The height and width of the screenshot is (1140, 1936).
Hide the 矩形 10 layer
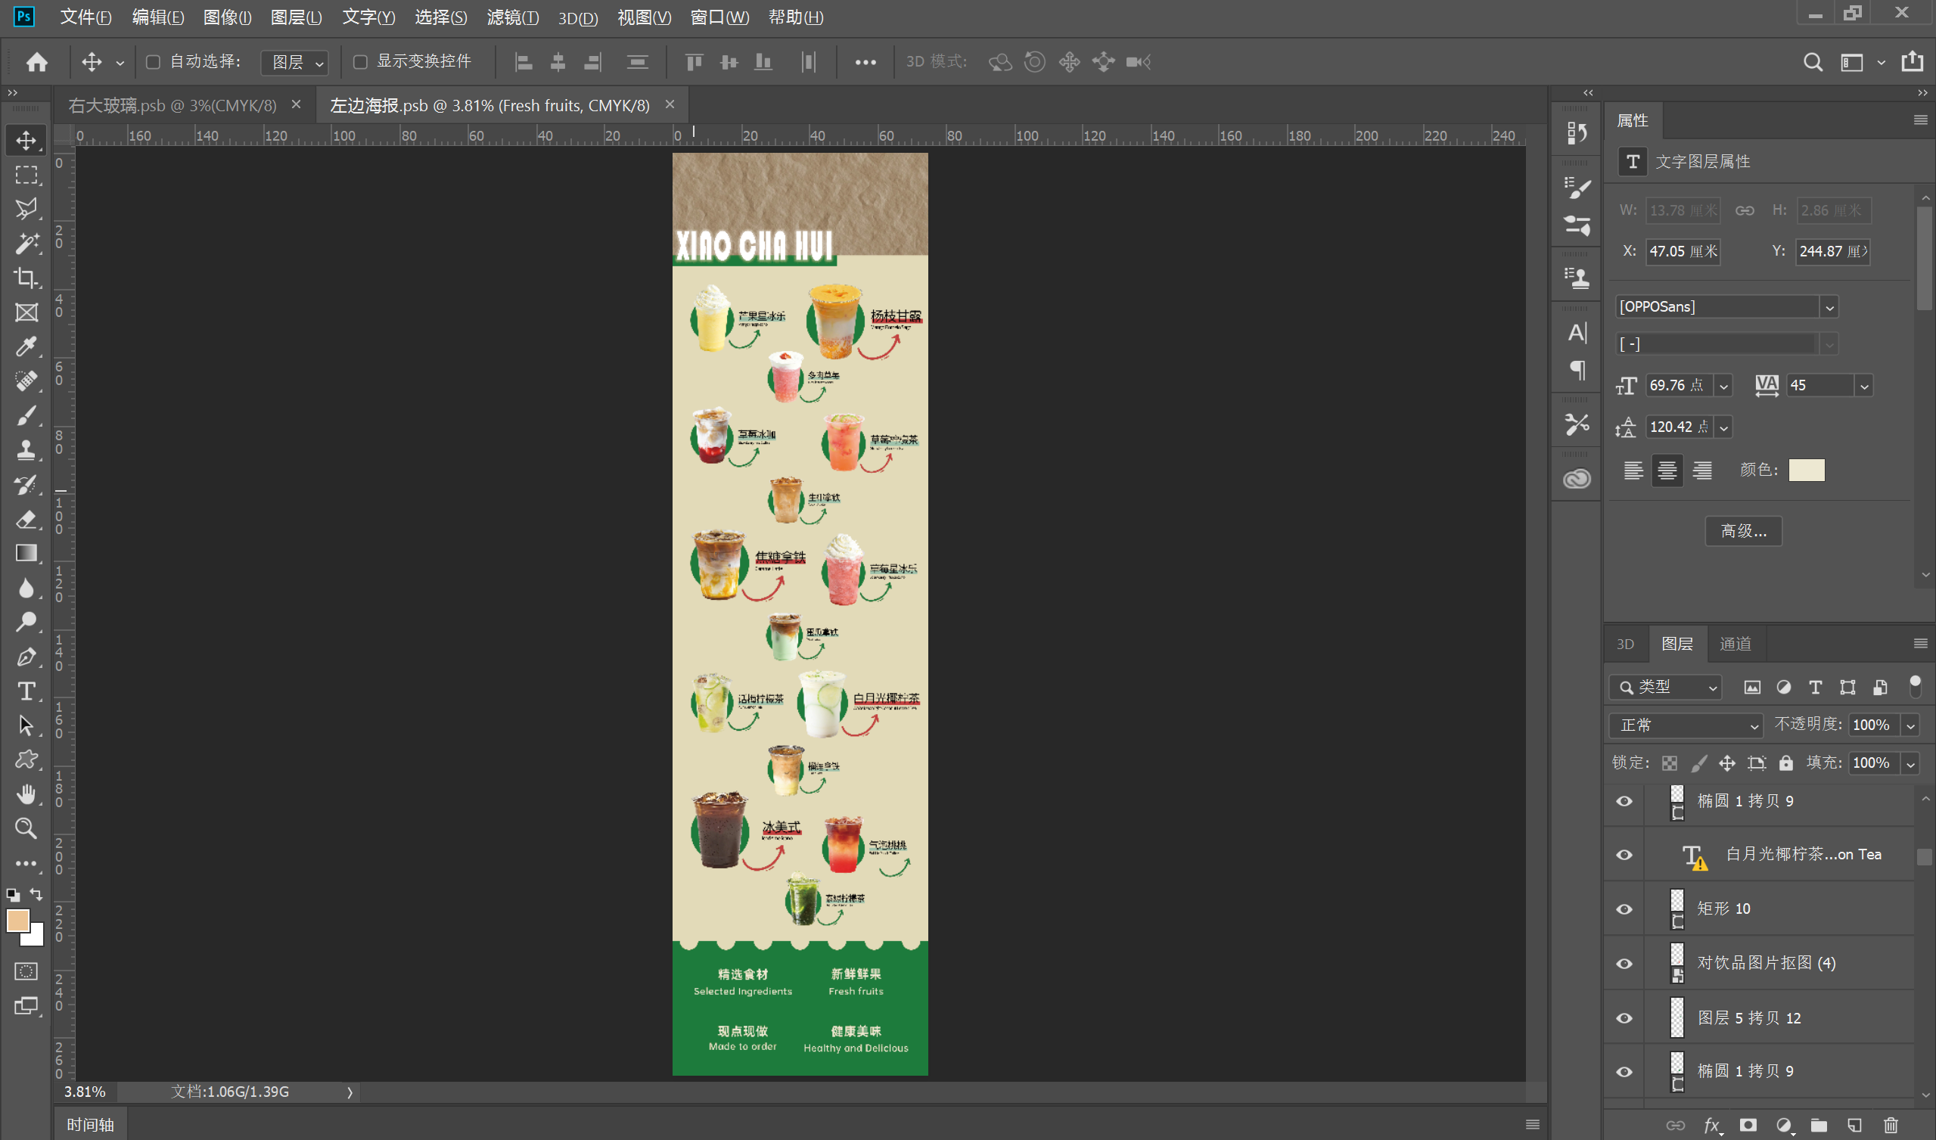click(x=1624, y=909)
